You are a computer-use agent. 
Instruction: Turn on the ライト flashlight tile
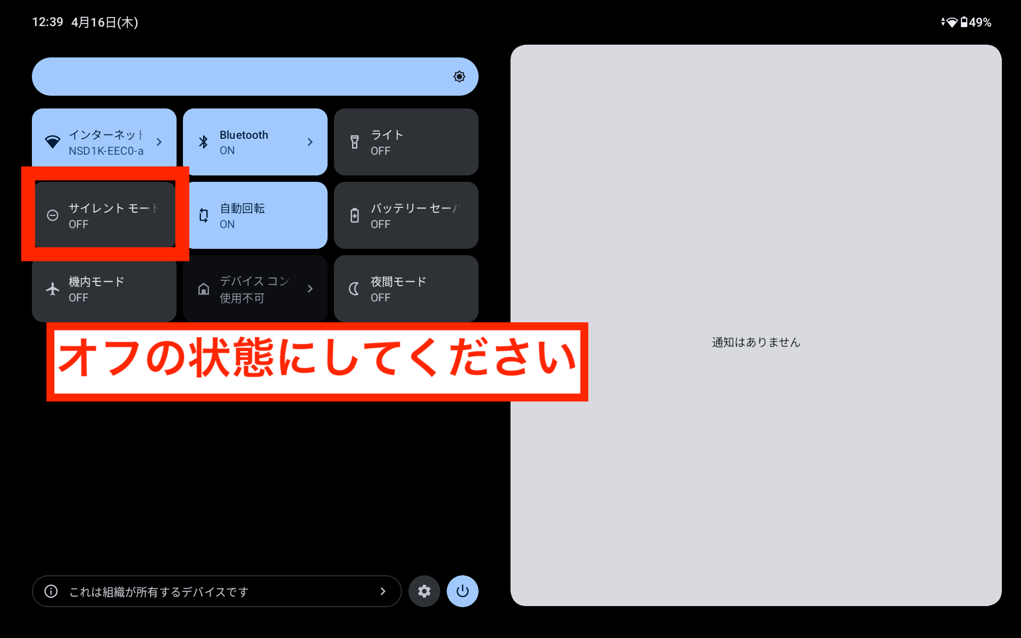[406, 142]
